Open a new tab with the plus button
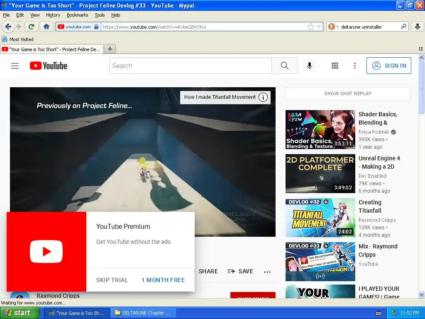Screen dimensions: 425x319 coord(110,49)
